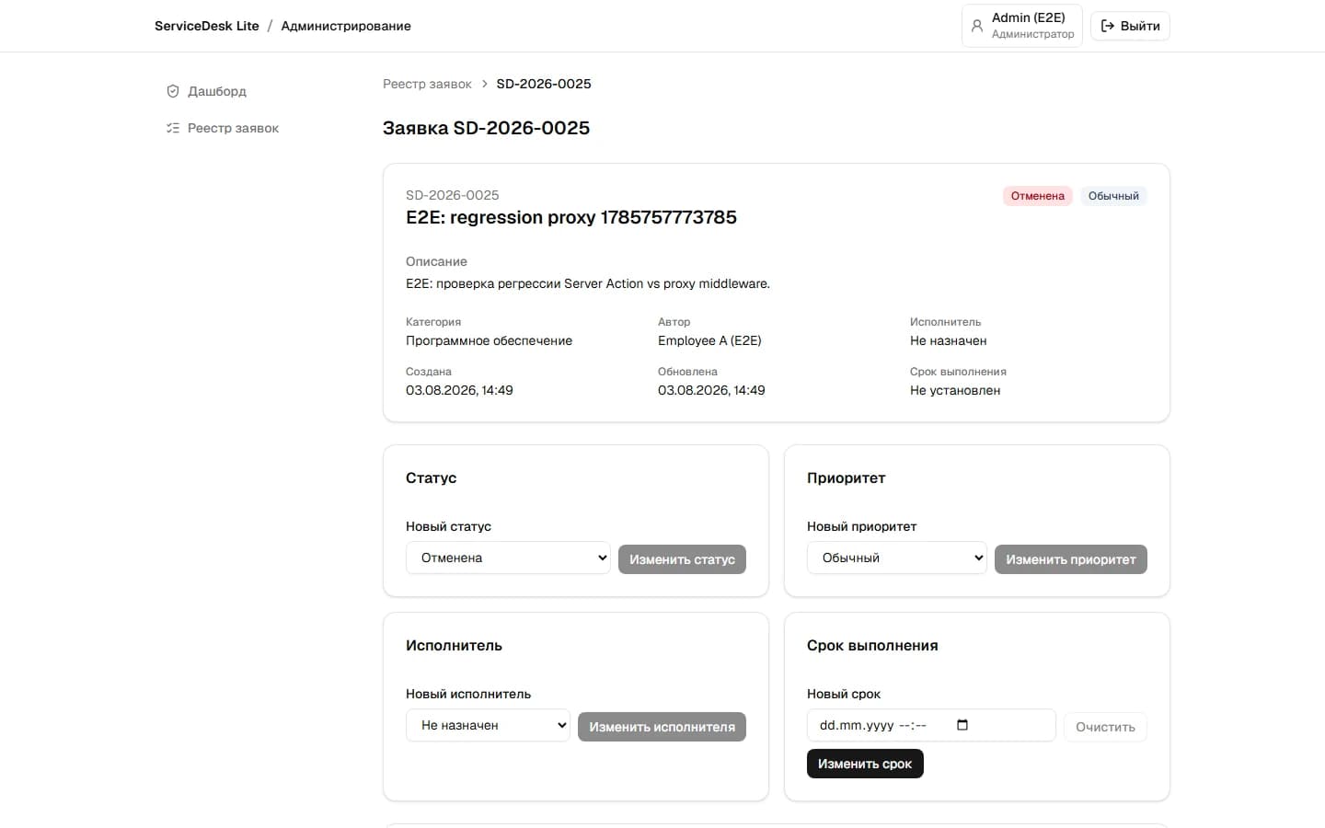Click the Изменить срок button
This screenshot has width=1325, height=828.
(865, 764)
